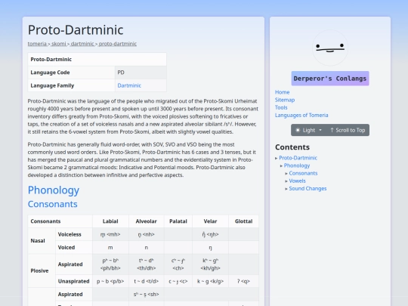Open the Dartminic language family link
This screenshot has height=306, width=408.
129,85
